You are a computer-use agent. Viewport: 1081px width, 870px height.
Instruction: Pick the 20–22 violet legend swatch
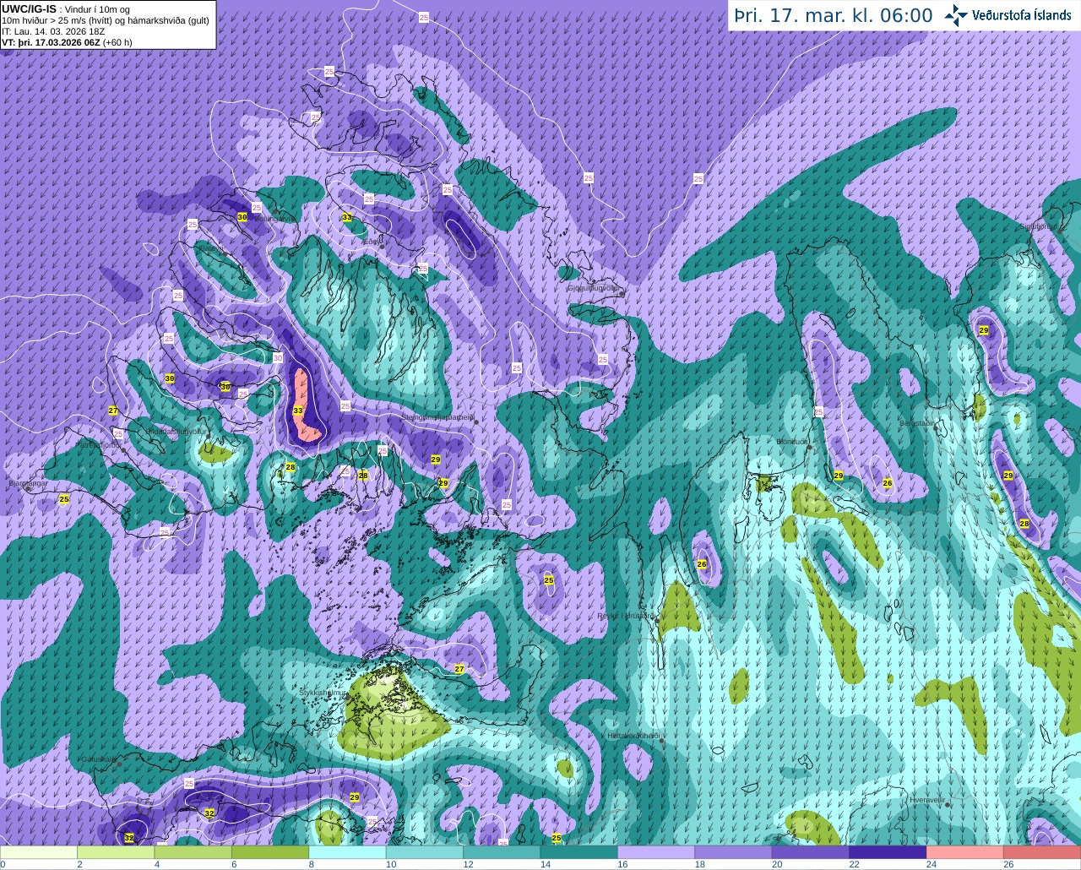810,852
